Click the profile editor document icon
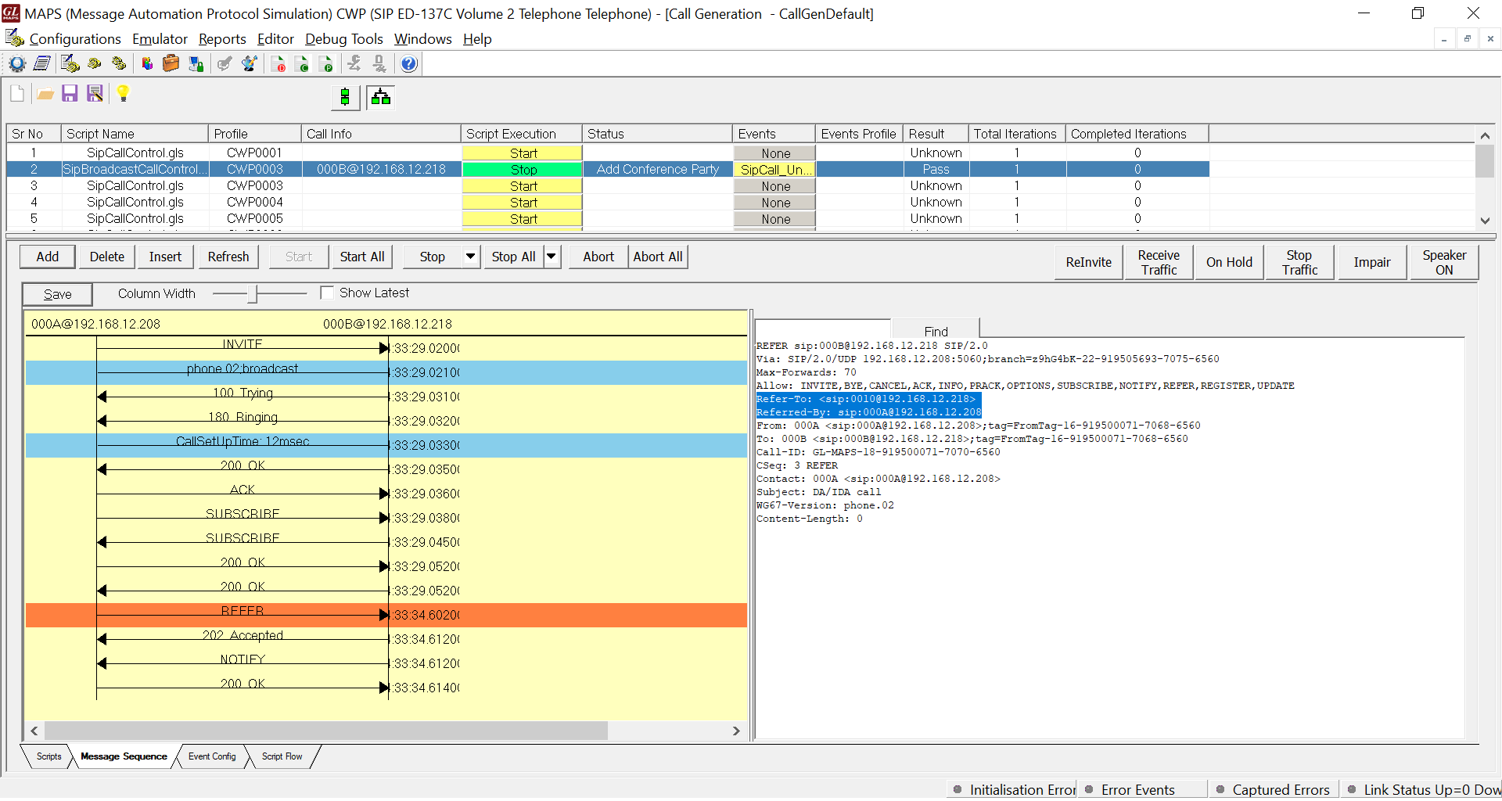The width and height of the screenshot is (1502, 801). [42, 64]
